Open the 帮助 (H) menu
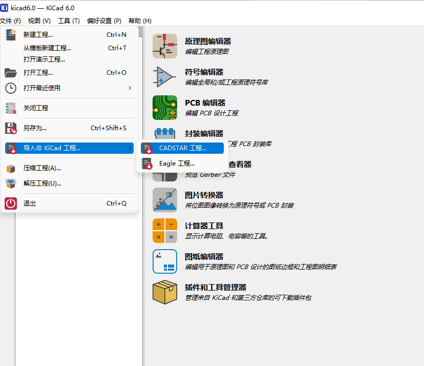Image resolution: width=424 pixels, height=366 pixels. [140, 21]
